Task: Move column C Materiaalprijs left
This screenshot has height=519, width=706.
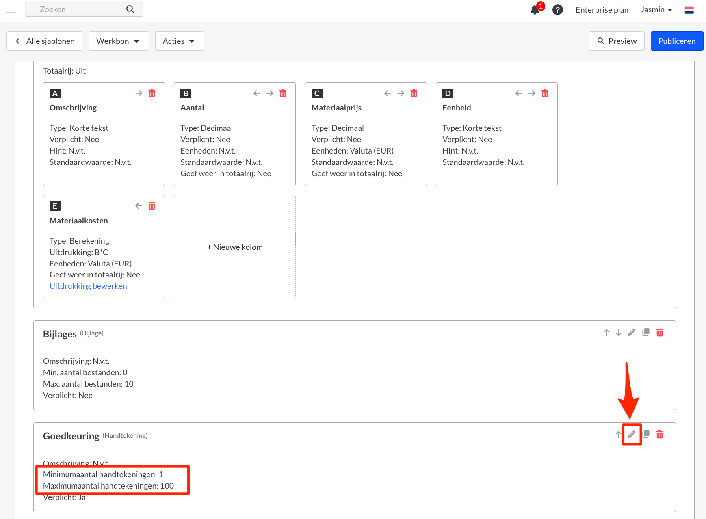Action: [x=388, y=93]
